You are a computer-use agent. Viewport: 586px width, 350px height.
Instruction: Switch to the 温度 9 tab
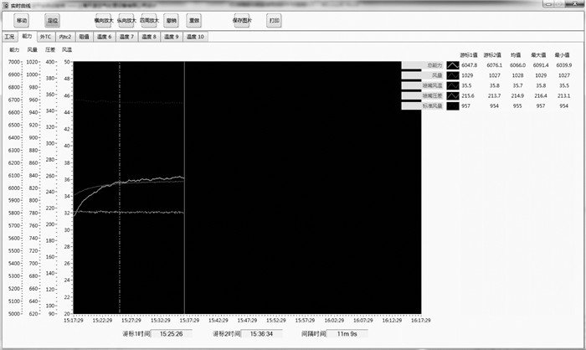pyautogui.click(x=172, y=37)
